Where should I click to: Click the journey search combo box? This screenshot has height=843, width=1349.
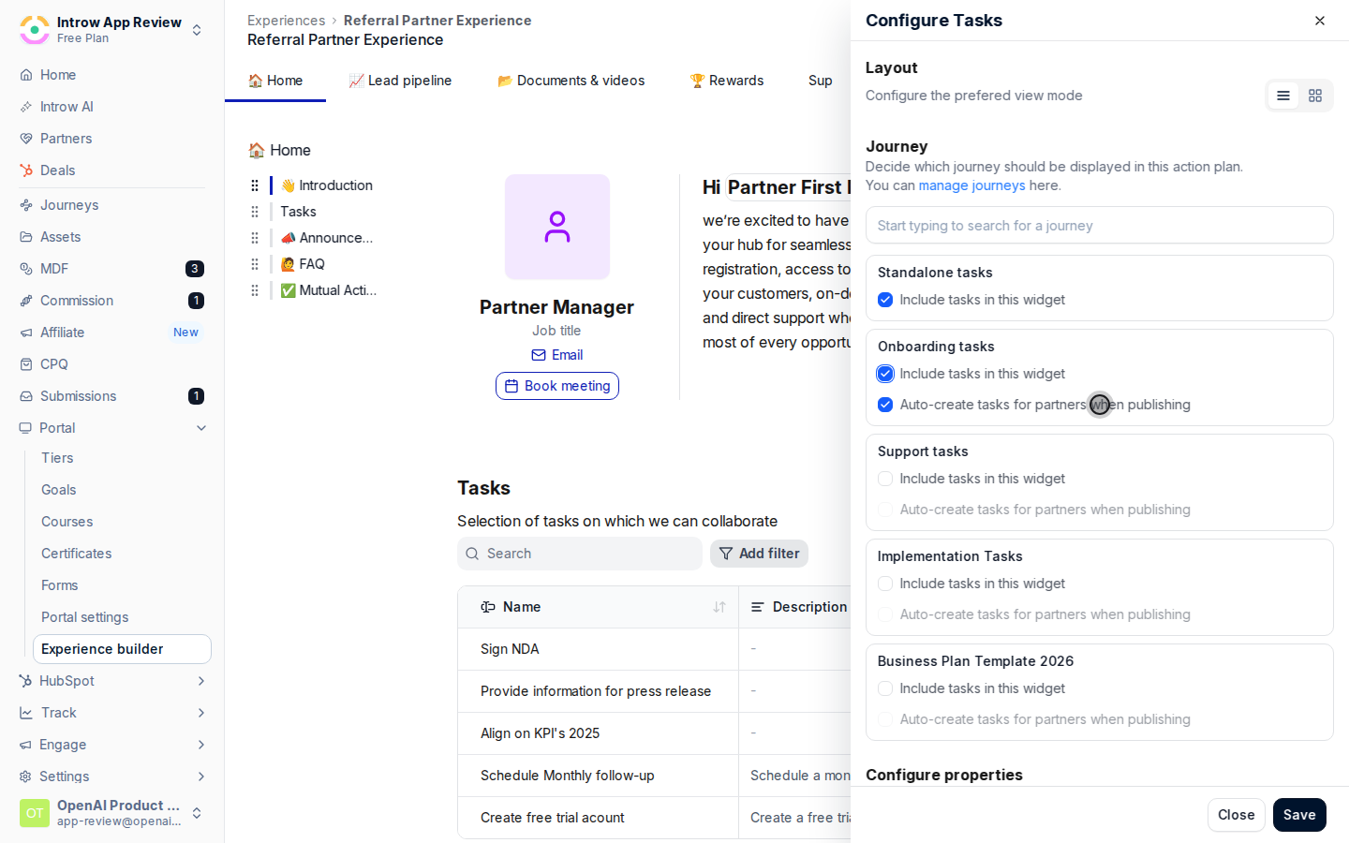point(1099,225)
